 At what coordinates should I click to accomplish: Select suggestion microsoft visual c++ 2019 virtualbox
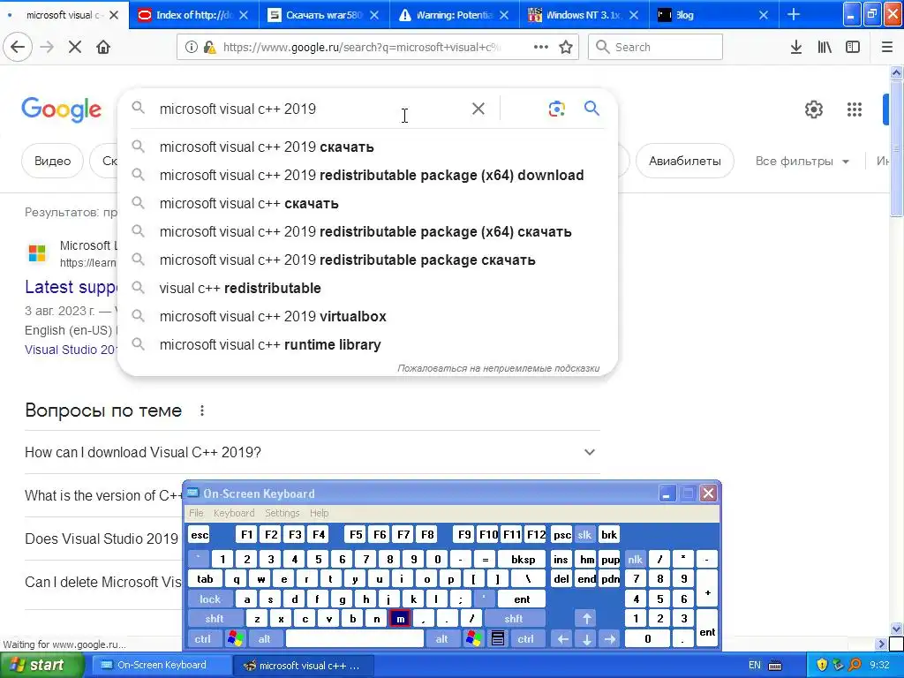tap(367, 316)
